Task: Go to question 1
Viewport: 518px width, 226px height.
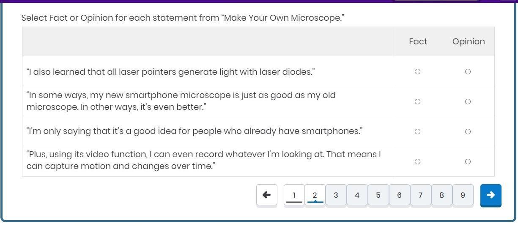Action: tap(294, 195)
